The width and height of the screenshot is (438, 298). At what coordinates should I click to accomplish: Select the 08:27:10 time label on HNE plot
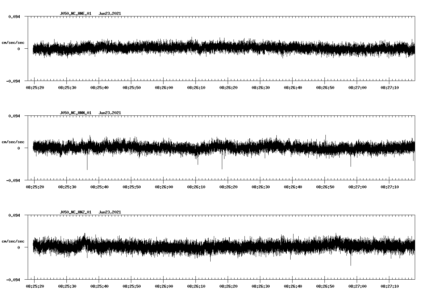click(x=390, y=88)
